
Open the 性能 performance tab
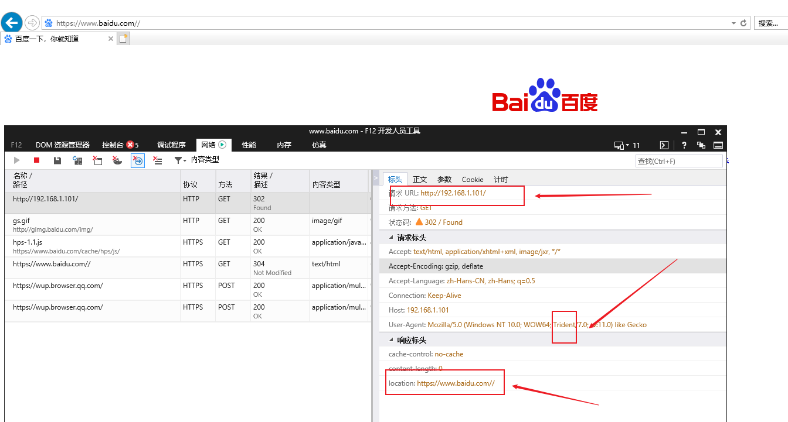(x=249, y=145)
